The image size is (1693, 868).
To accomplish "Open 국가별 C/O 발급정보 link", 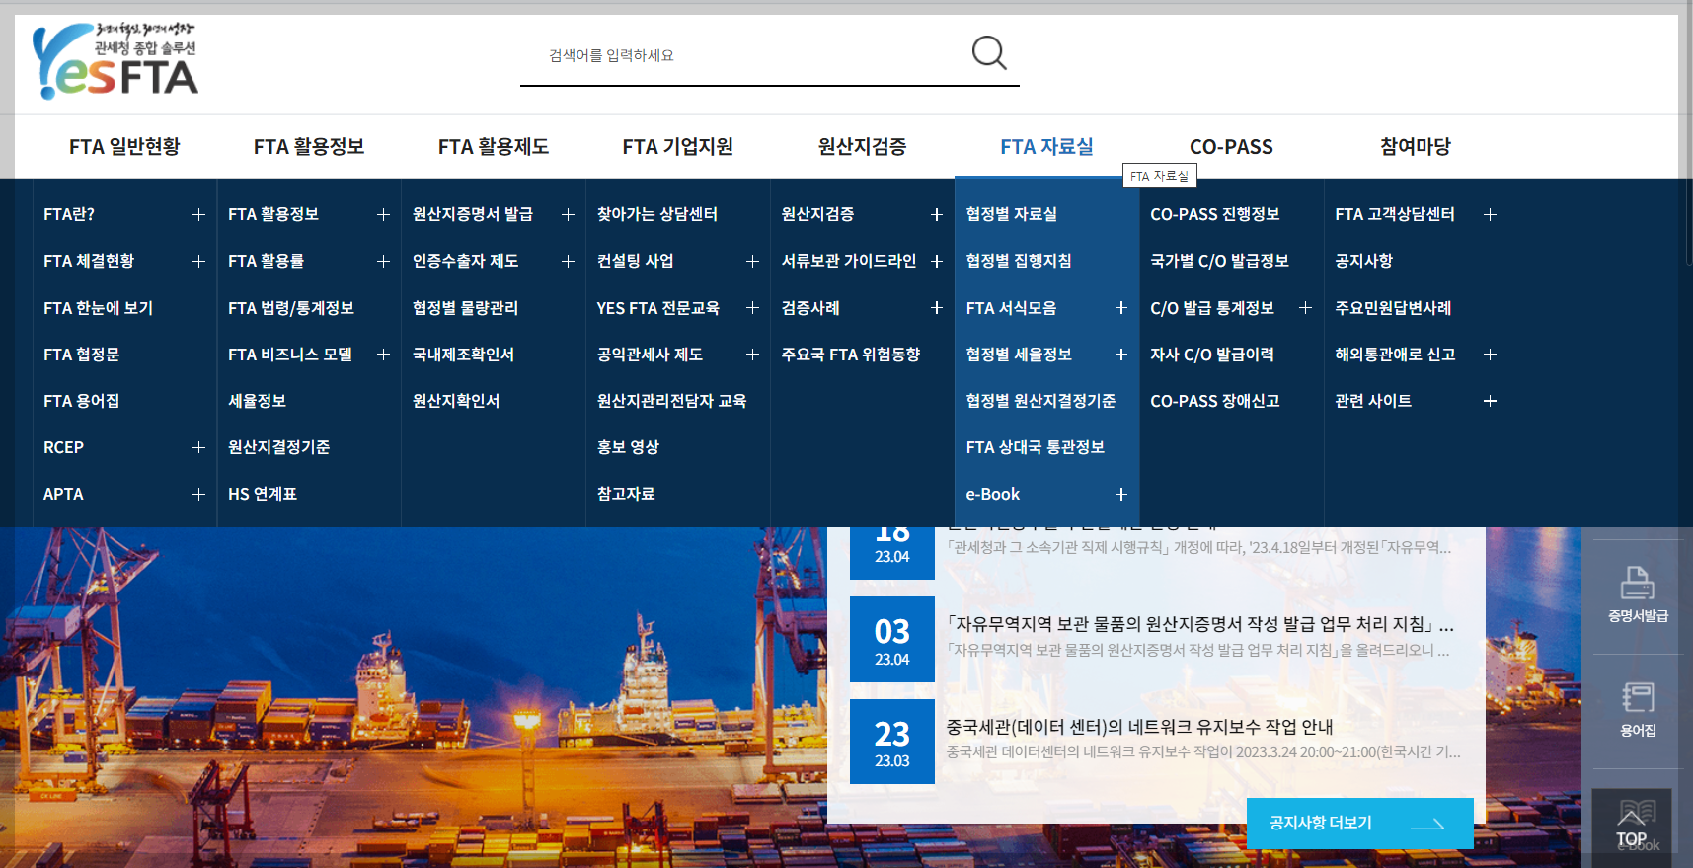I will 1219,261.
